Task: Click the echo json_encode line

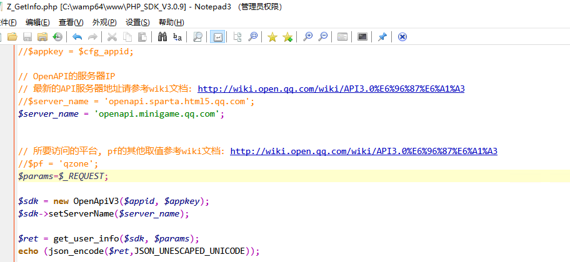Action: tap(139, 251)
